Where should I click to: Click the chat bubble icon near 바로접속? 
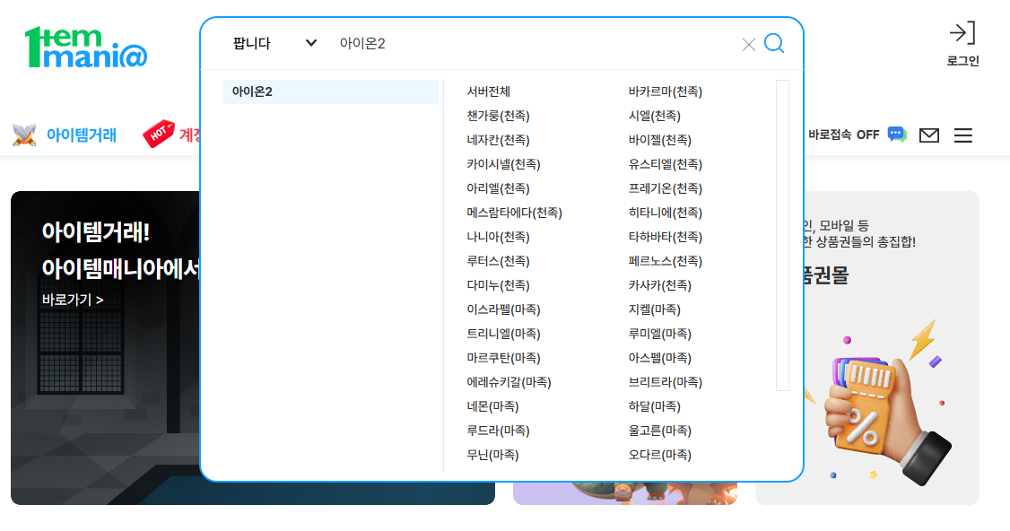pos(897,134)
